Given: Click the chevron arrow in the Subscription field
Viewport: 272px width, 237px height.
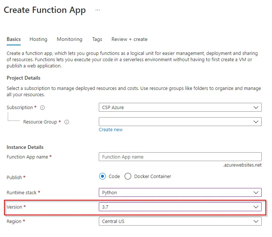Looking at the screenshot, I should click(x=256, y=107).
